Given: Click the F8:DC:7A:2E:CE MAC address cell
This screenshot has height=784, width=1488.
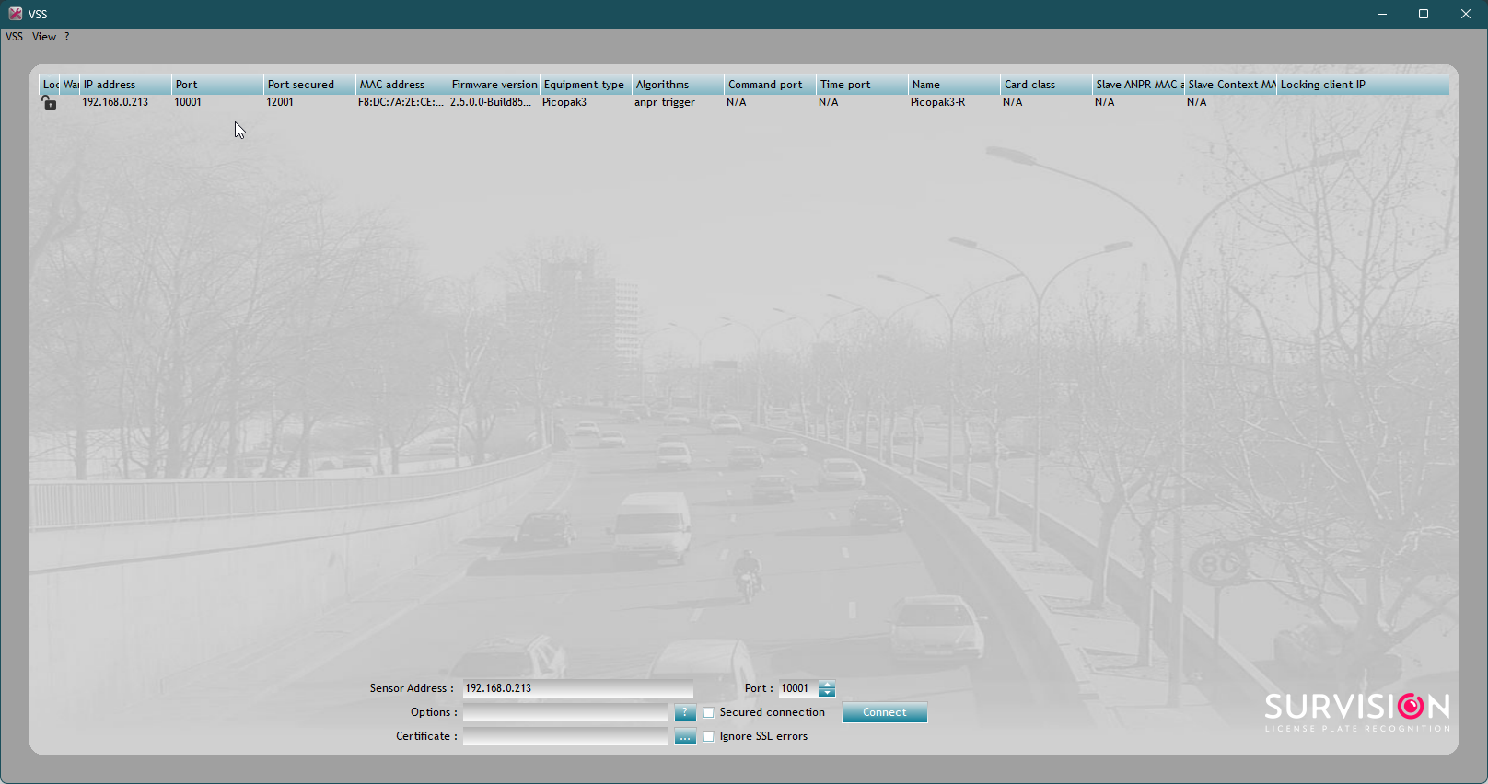Looking at the screenshot, I should point(401,102).
